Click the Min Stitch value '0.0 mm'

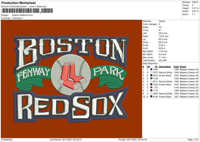tap(162, 54)
